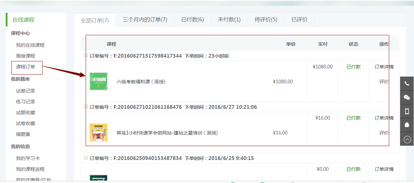Open the 六级考前福利课 course thumbnail
Viewport: 414px width, 183px height.
click(99, 81)
